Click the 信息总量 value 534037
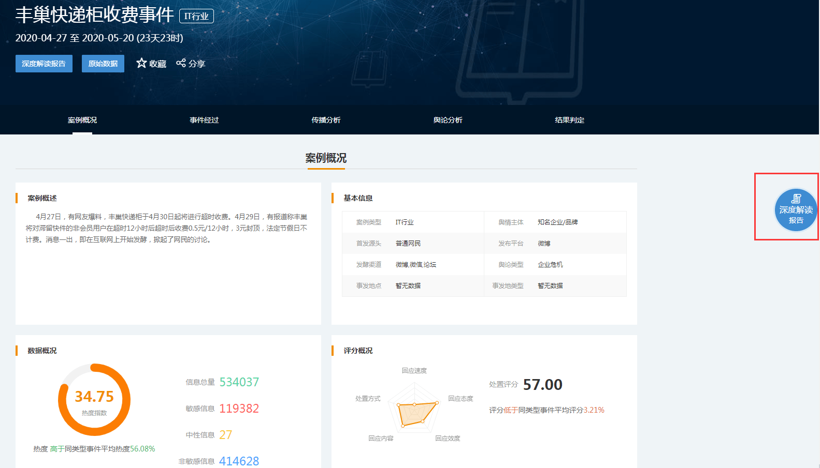 [239, 382]
